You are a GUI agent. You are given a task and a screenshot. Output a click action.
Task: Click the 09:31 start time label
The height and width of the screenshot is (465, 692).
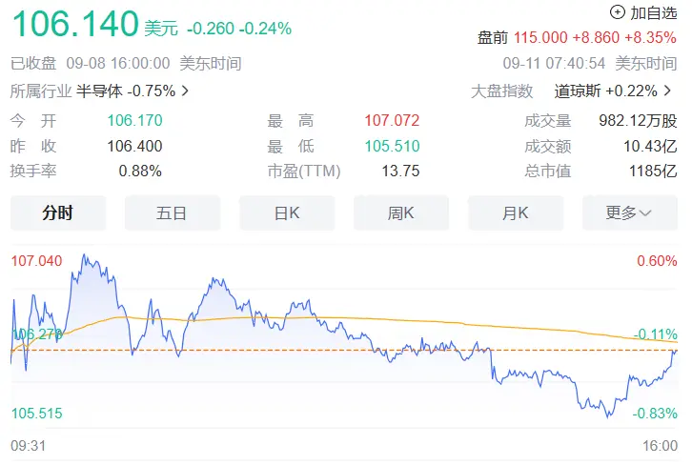pyautogui.click(x=29, y=446)
